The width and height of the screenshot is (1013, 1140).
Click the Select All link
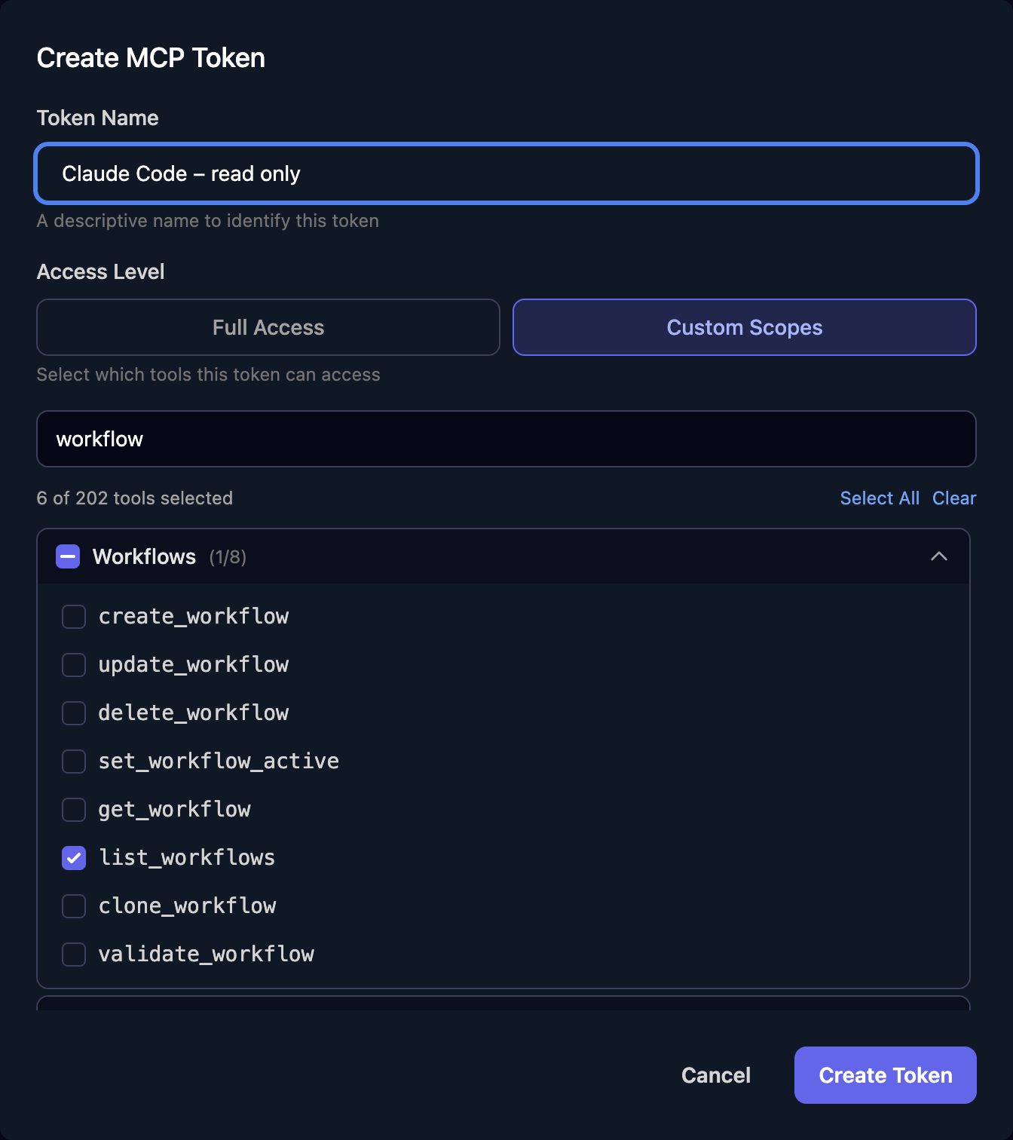tap(880, 498)
